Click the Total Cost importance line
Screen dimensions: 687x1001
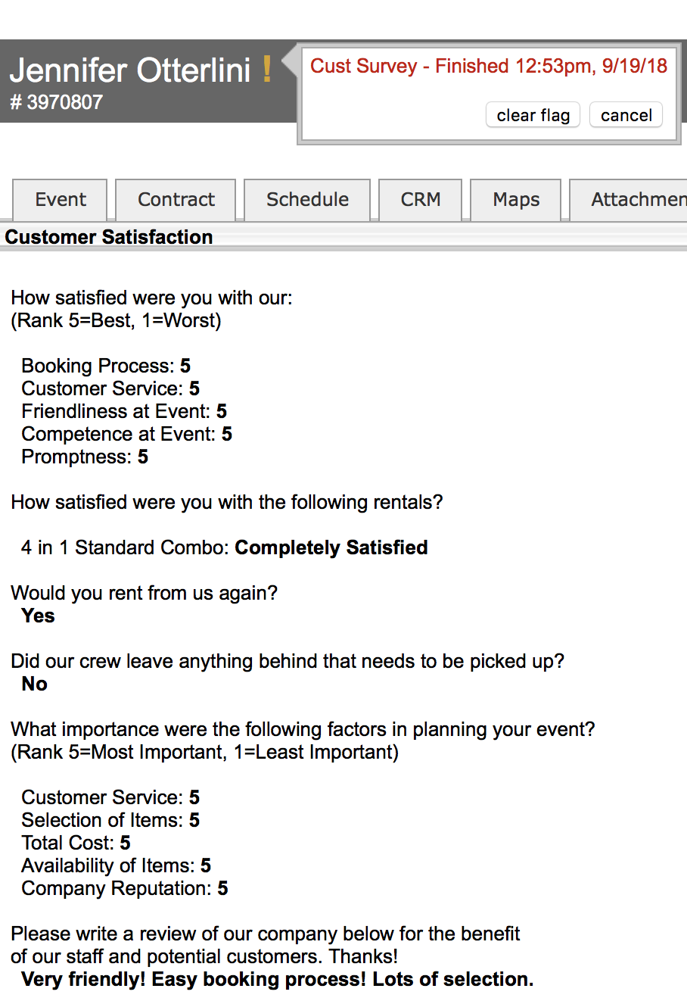pyautogui.click(x=76, y=843)
